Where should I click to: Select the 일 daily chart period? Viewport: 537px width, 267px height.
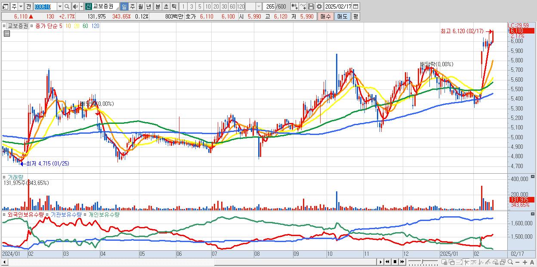[x=124, y=6]
